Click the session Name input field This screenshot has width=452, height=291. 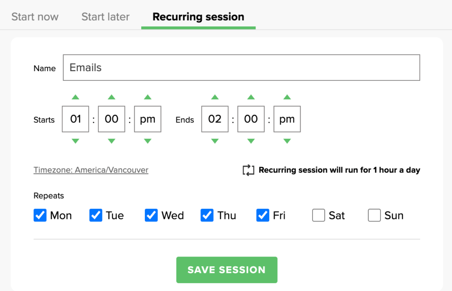click(241, 68)
